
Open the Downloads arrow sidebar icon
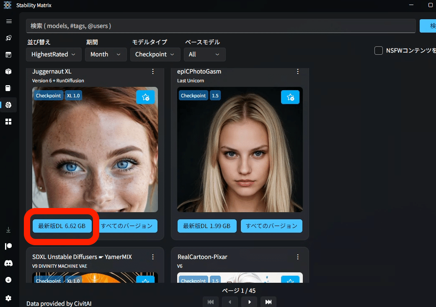point(9,230)
